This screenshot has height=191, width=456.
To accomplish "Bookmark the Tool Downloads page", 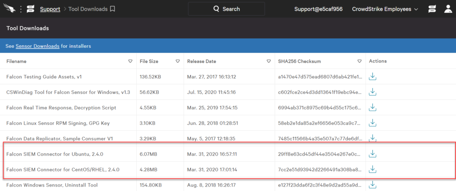I will tap(113, 9).
